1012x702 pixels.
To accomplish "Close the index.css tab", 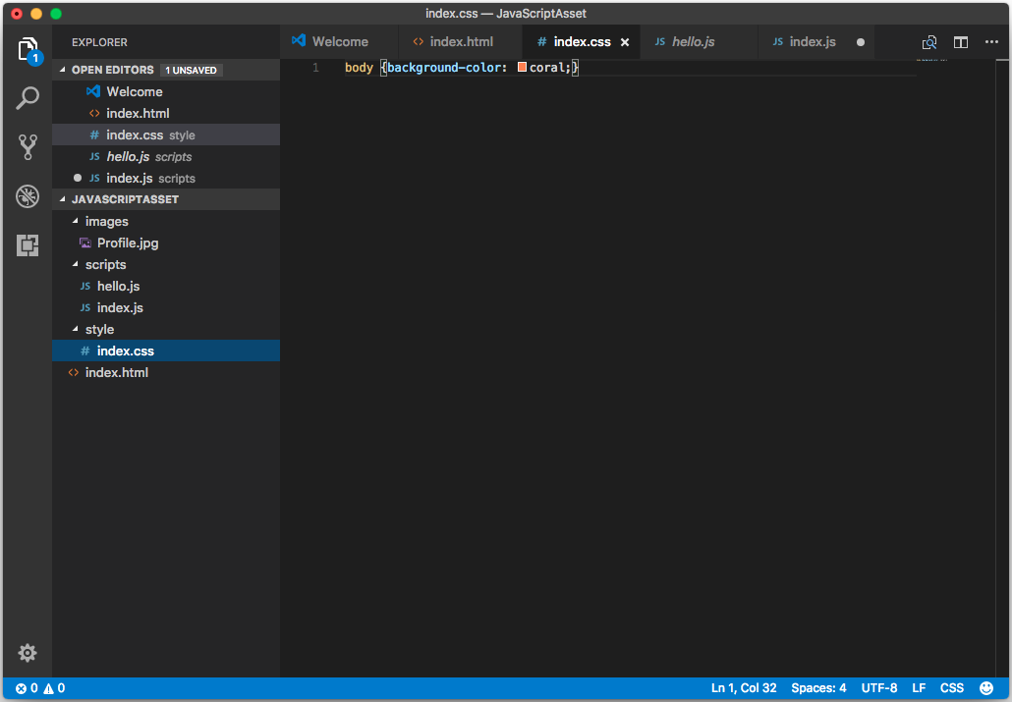I will click(625, 42).
